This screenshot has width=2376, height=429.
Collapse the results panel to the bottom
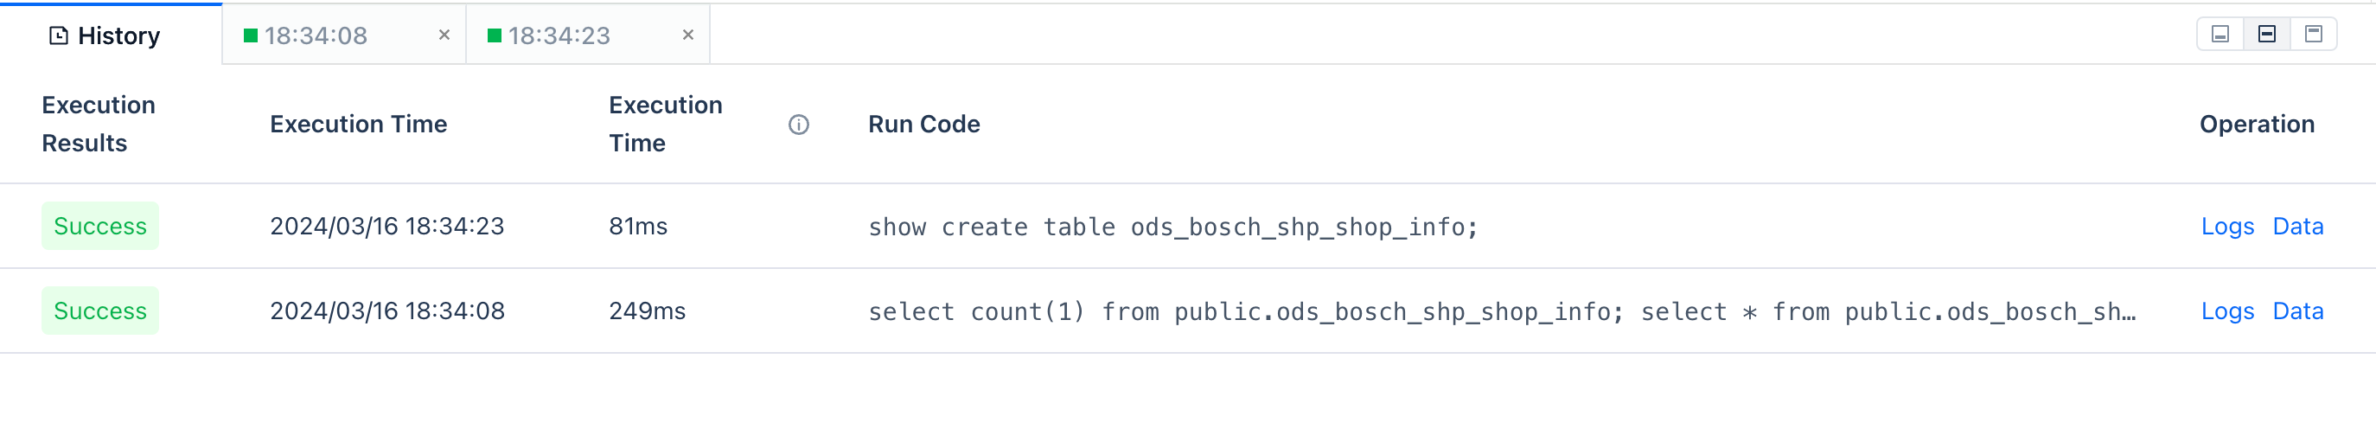[x=2220, y=34]
